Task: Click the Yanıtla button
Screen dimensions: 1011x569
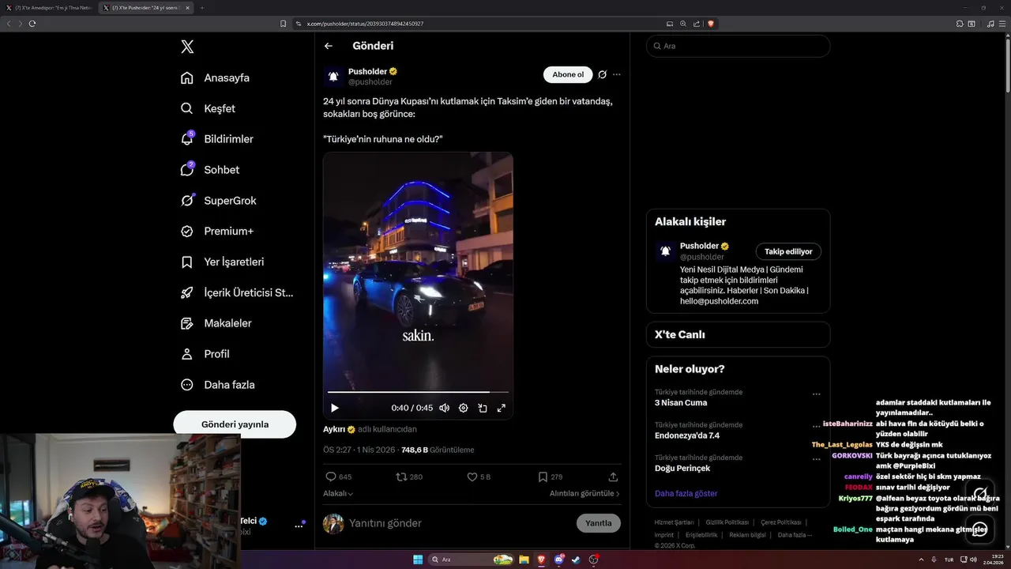Action: pyautogui.click(x=599, y=523)
